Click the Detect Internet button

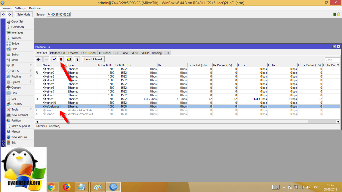click(x=93, y=59)
